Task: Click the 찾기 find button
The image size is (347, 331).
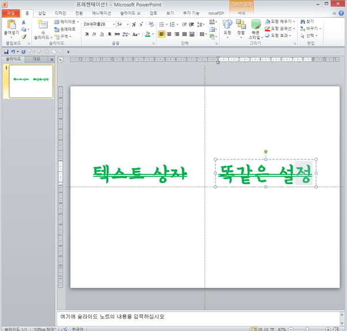Action: pyautogui.click(x=307, y=22)
